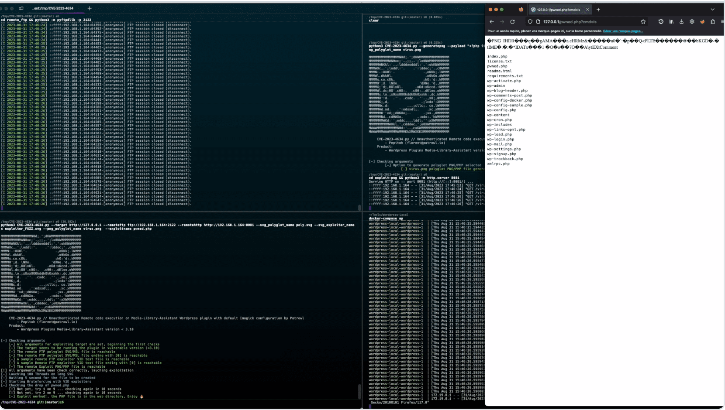This screenshot has width=725, height=410.
Task: Select the terminal tab ..ent:/tmp/CVE-2023-4634
Action: pos(53,8)
